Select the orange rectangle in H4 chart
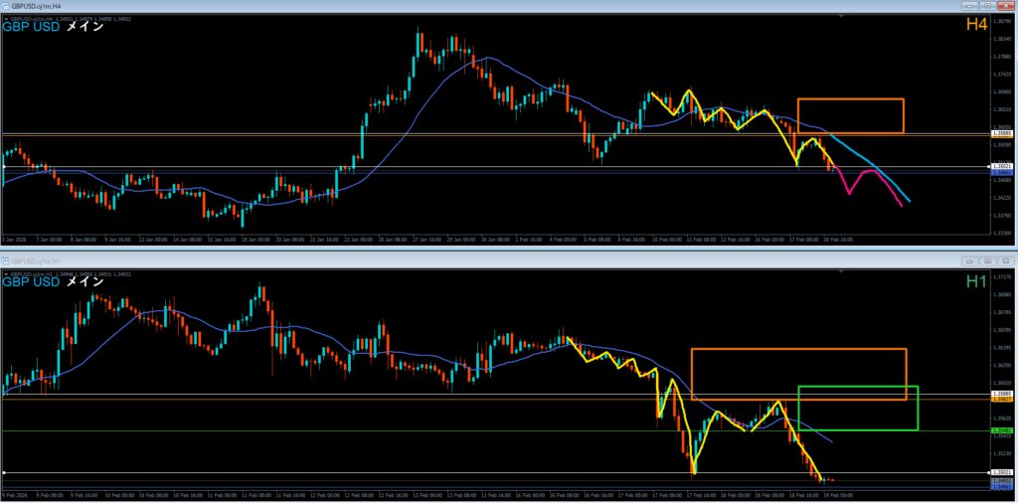Screen dimensions: 1018x503 click(x=850, y=99)
